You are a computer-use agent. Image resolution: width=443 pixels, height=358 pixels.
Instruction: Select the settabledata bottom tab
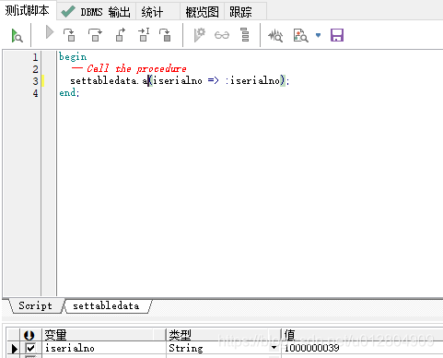pos(106,305)
